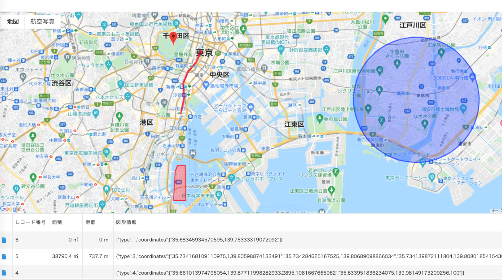Click 国立新美術館 museum icon
This screenshot has width=502, height=280.
pos(121,84)
